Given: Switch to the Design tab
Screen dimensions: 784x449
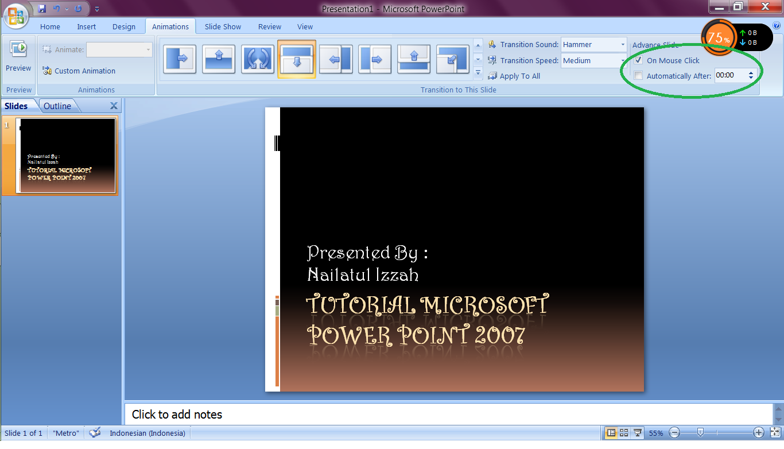Looking at the screenshot, I should coord(124,26).
